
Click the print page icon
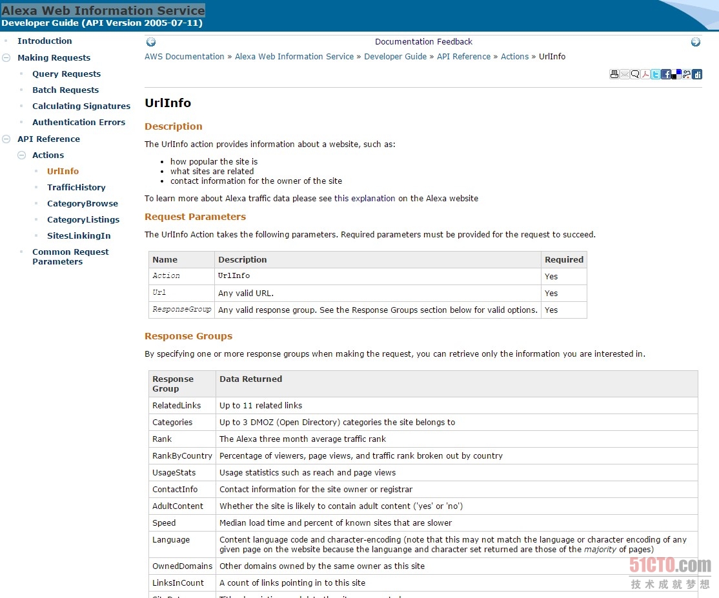pyautogui.click(x=614, y=74)
